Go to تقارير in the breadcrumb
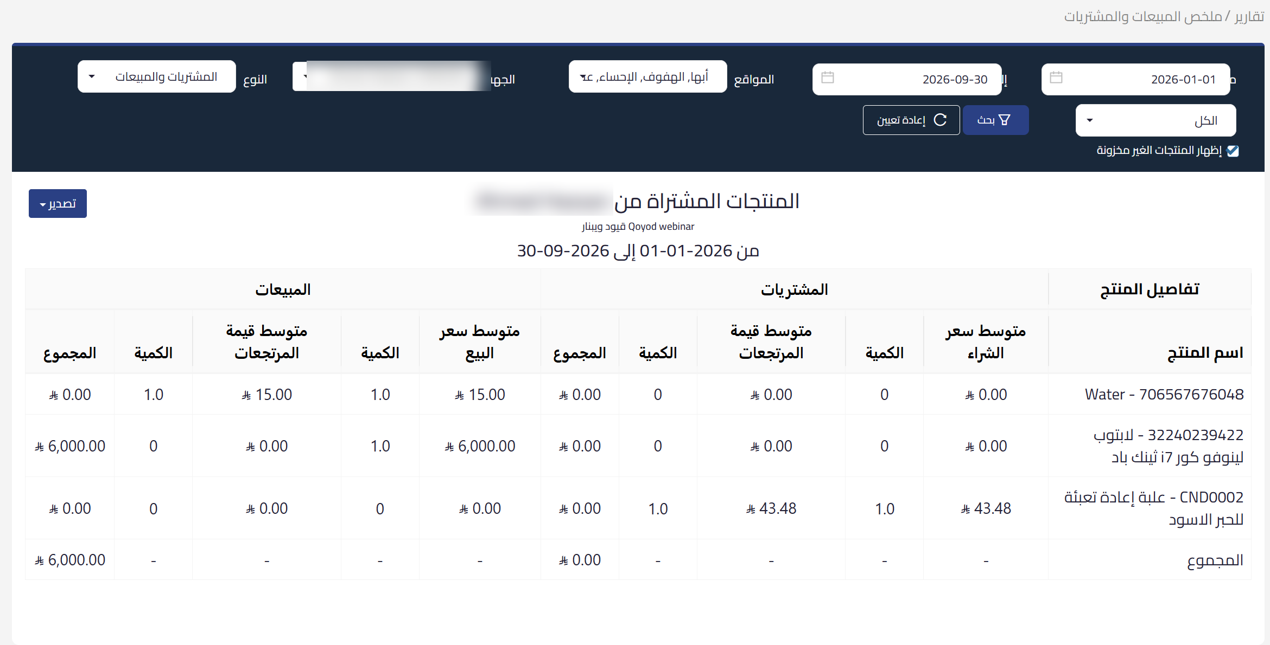 [x=1249, y=17]
